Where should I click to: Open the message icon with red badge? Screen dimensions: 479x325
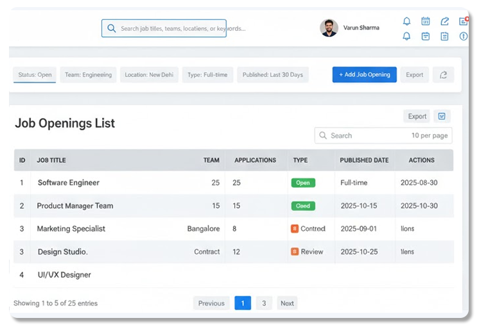464,21
